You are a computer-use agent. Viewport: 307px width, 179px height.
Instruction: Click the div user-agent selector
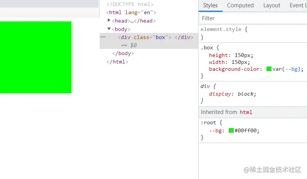click(205, 86)
